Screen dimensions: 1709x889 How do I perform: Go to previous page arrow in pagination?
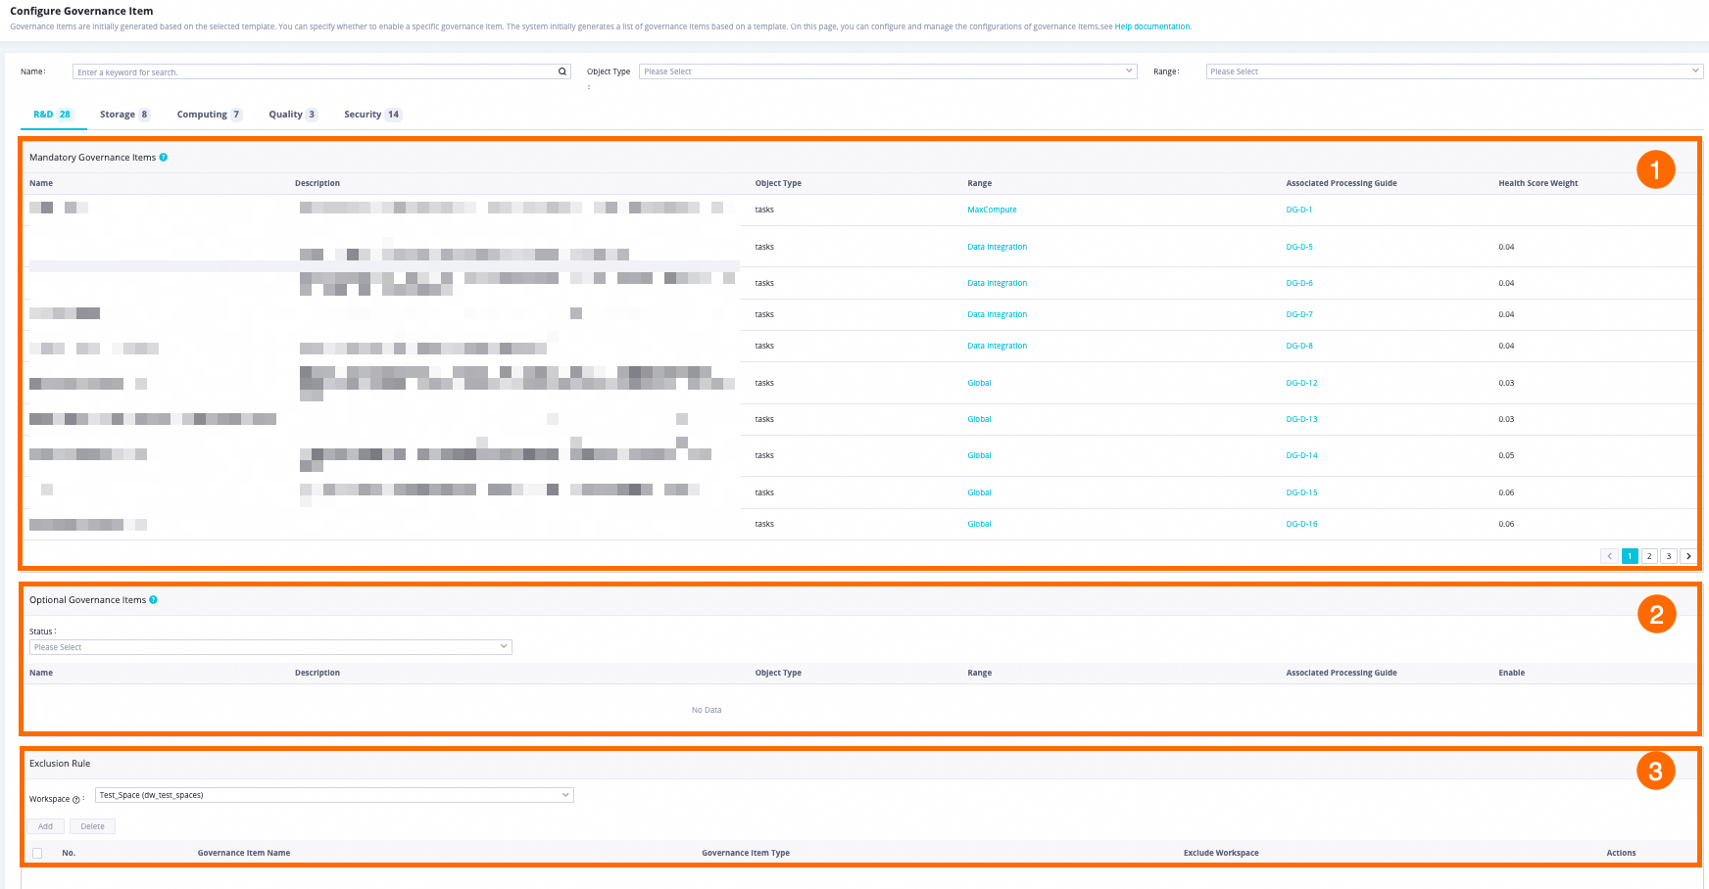(x=1609, y=556)
